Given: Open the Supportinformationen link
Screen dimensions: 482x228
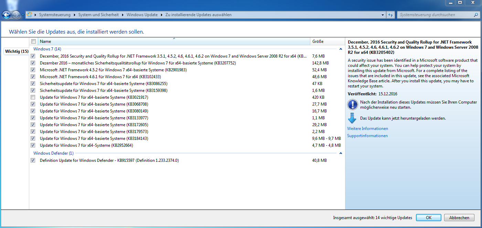Looking at the screenshot, I should [x=367, y=136].
